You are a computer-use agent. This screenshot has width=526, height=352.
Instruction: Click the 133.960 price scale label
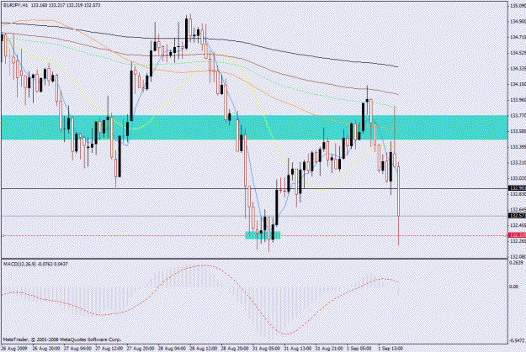click(x=518, y=100)
